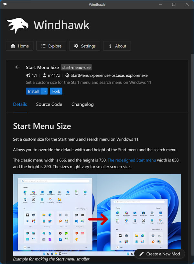This screenshot has width=194, height=264.
Task: Open the About page
Action: (117, 46)
